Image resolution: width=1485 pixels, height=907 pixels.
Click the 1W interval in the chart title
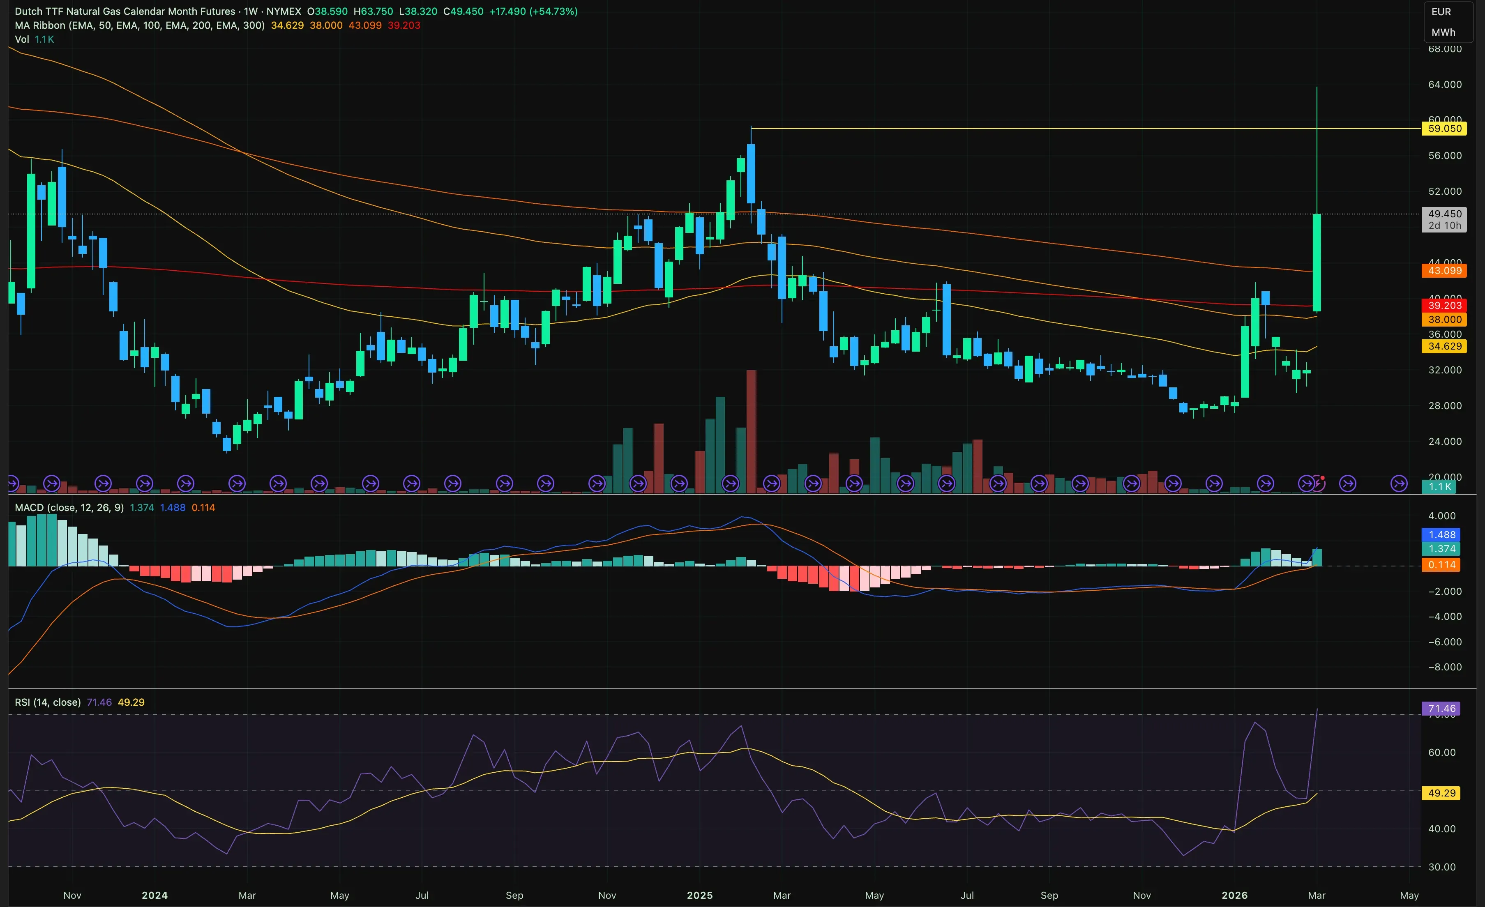point(251,11)
